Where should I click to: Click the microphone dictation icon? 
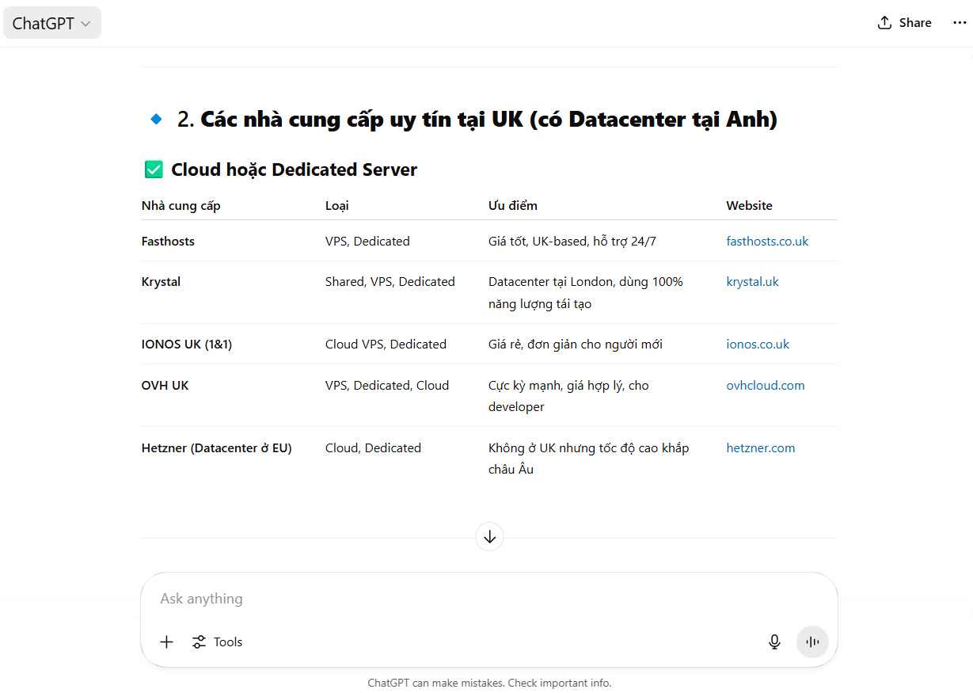tap(774, 642)
